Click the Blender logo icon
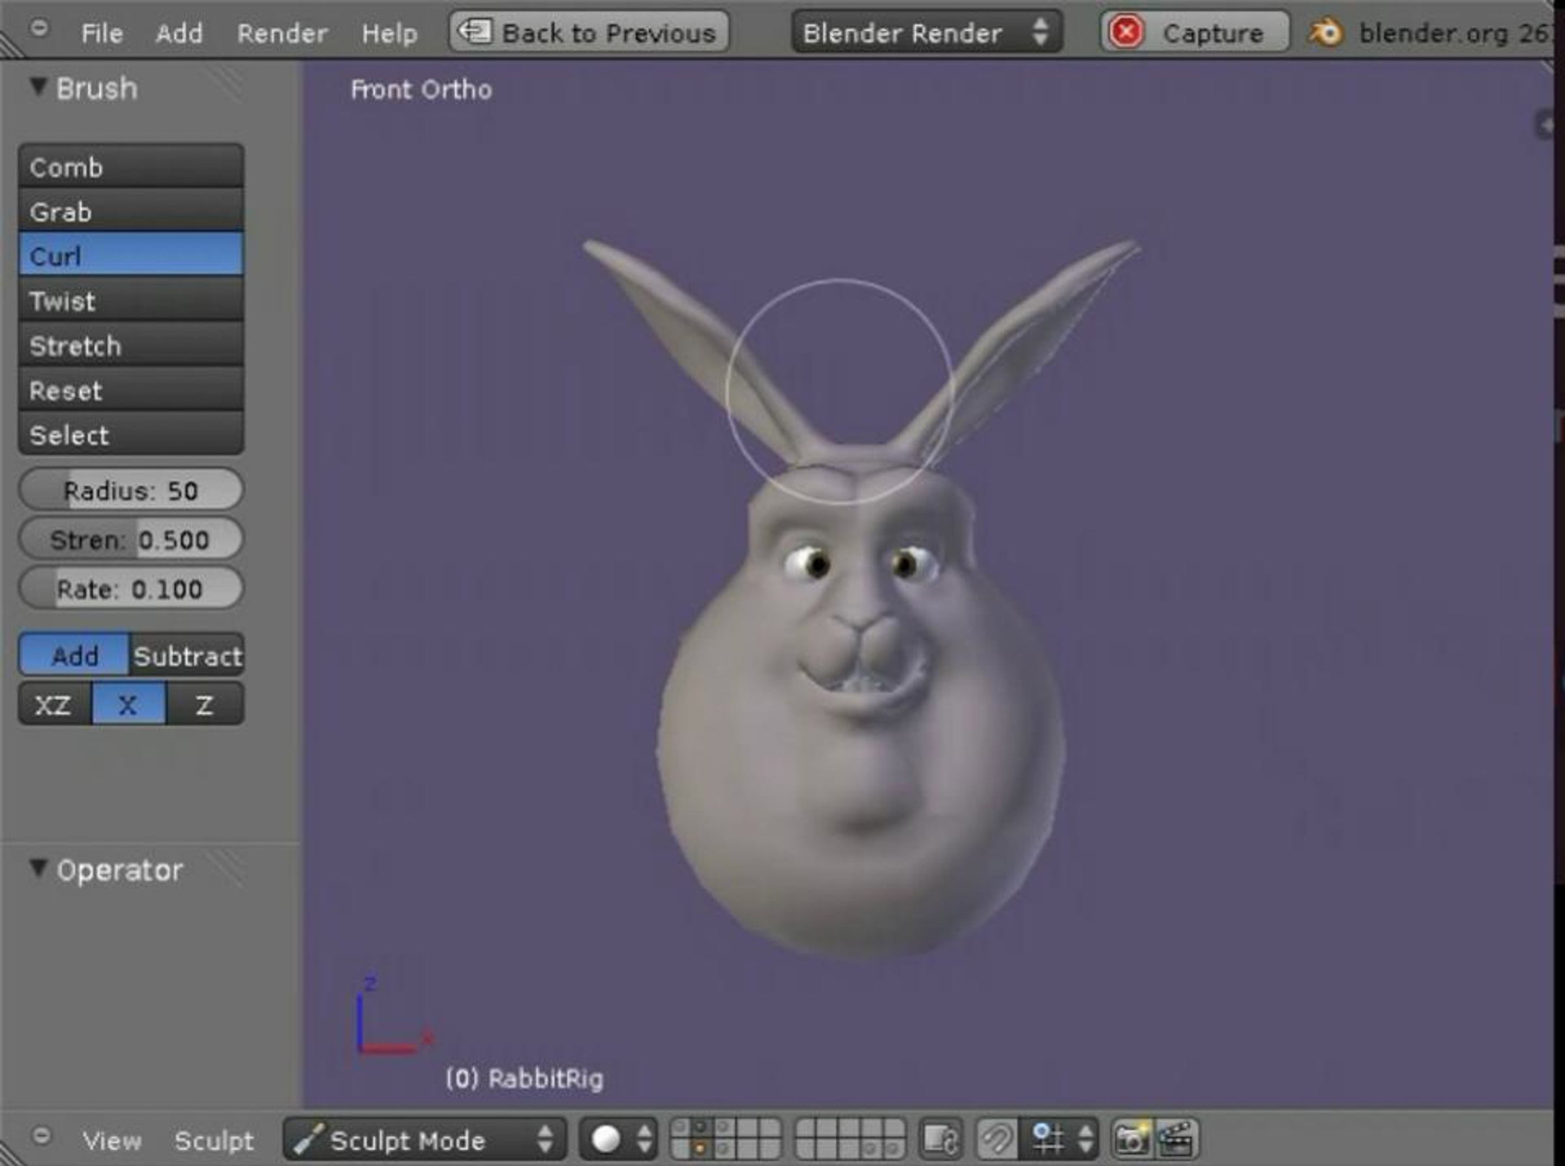 point(1325,33)
